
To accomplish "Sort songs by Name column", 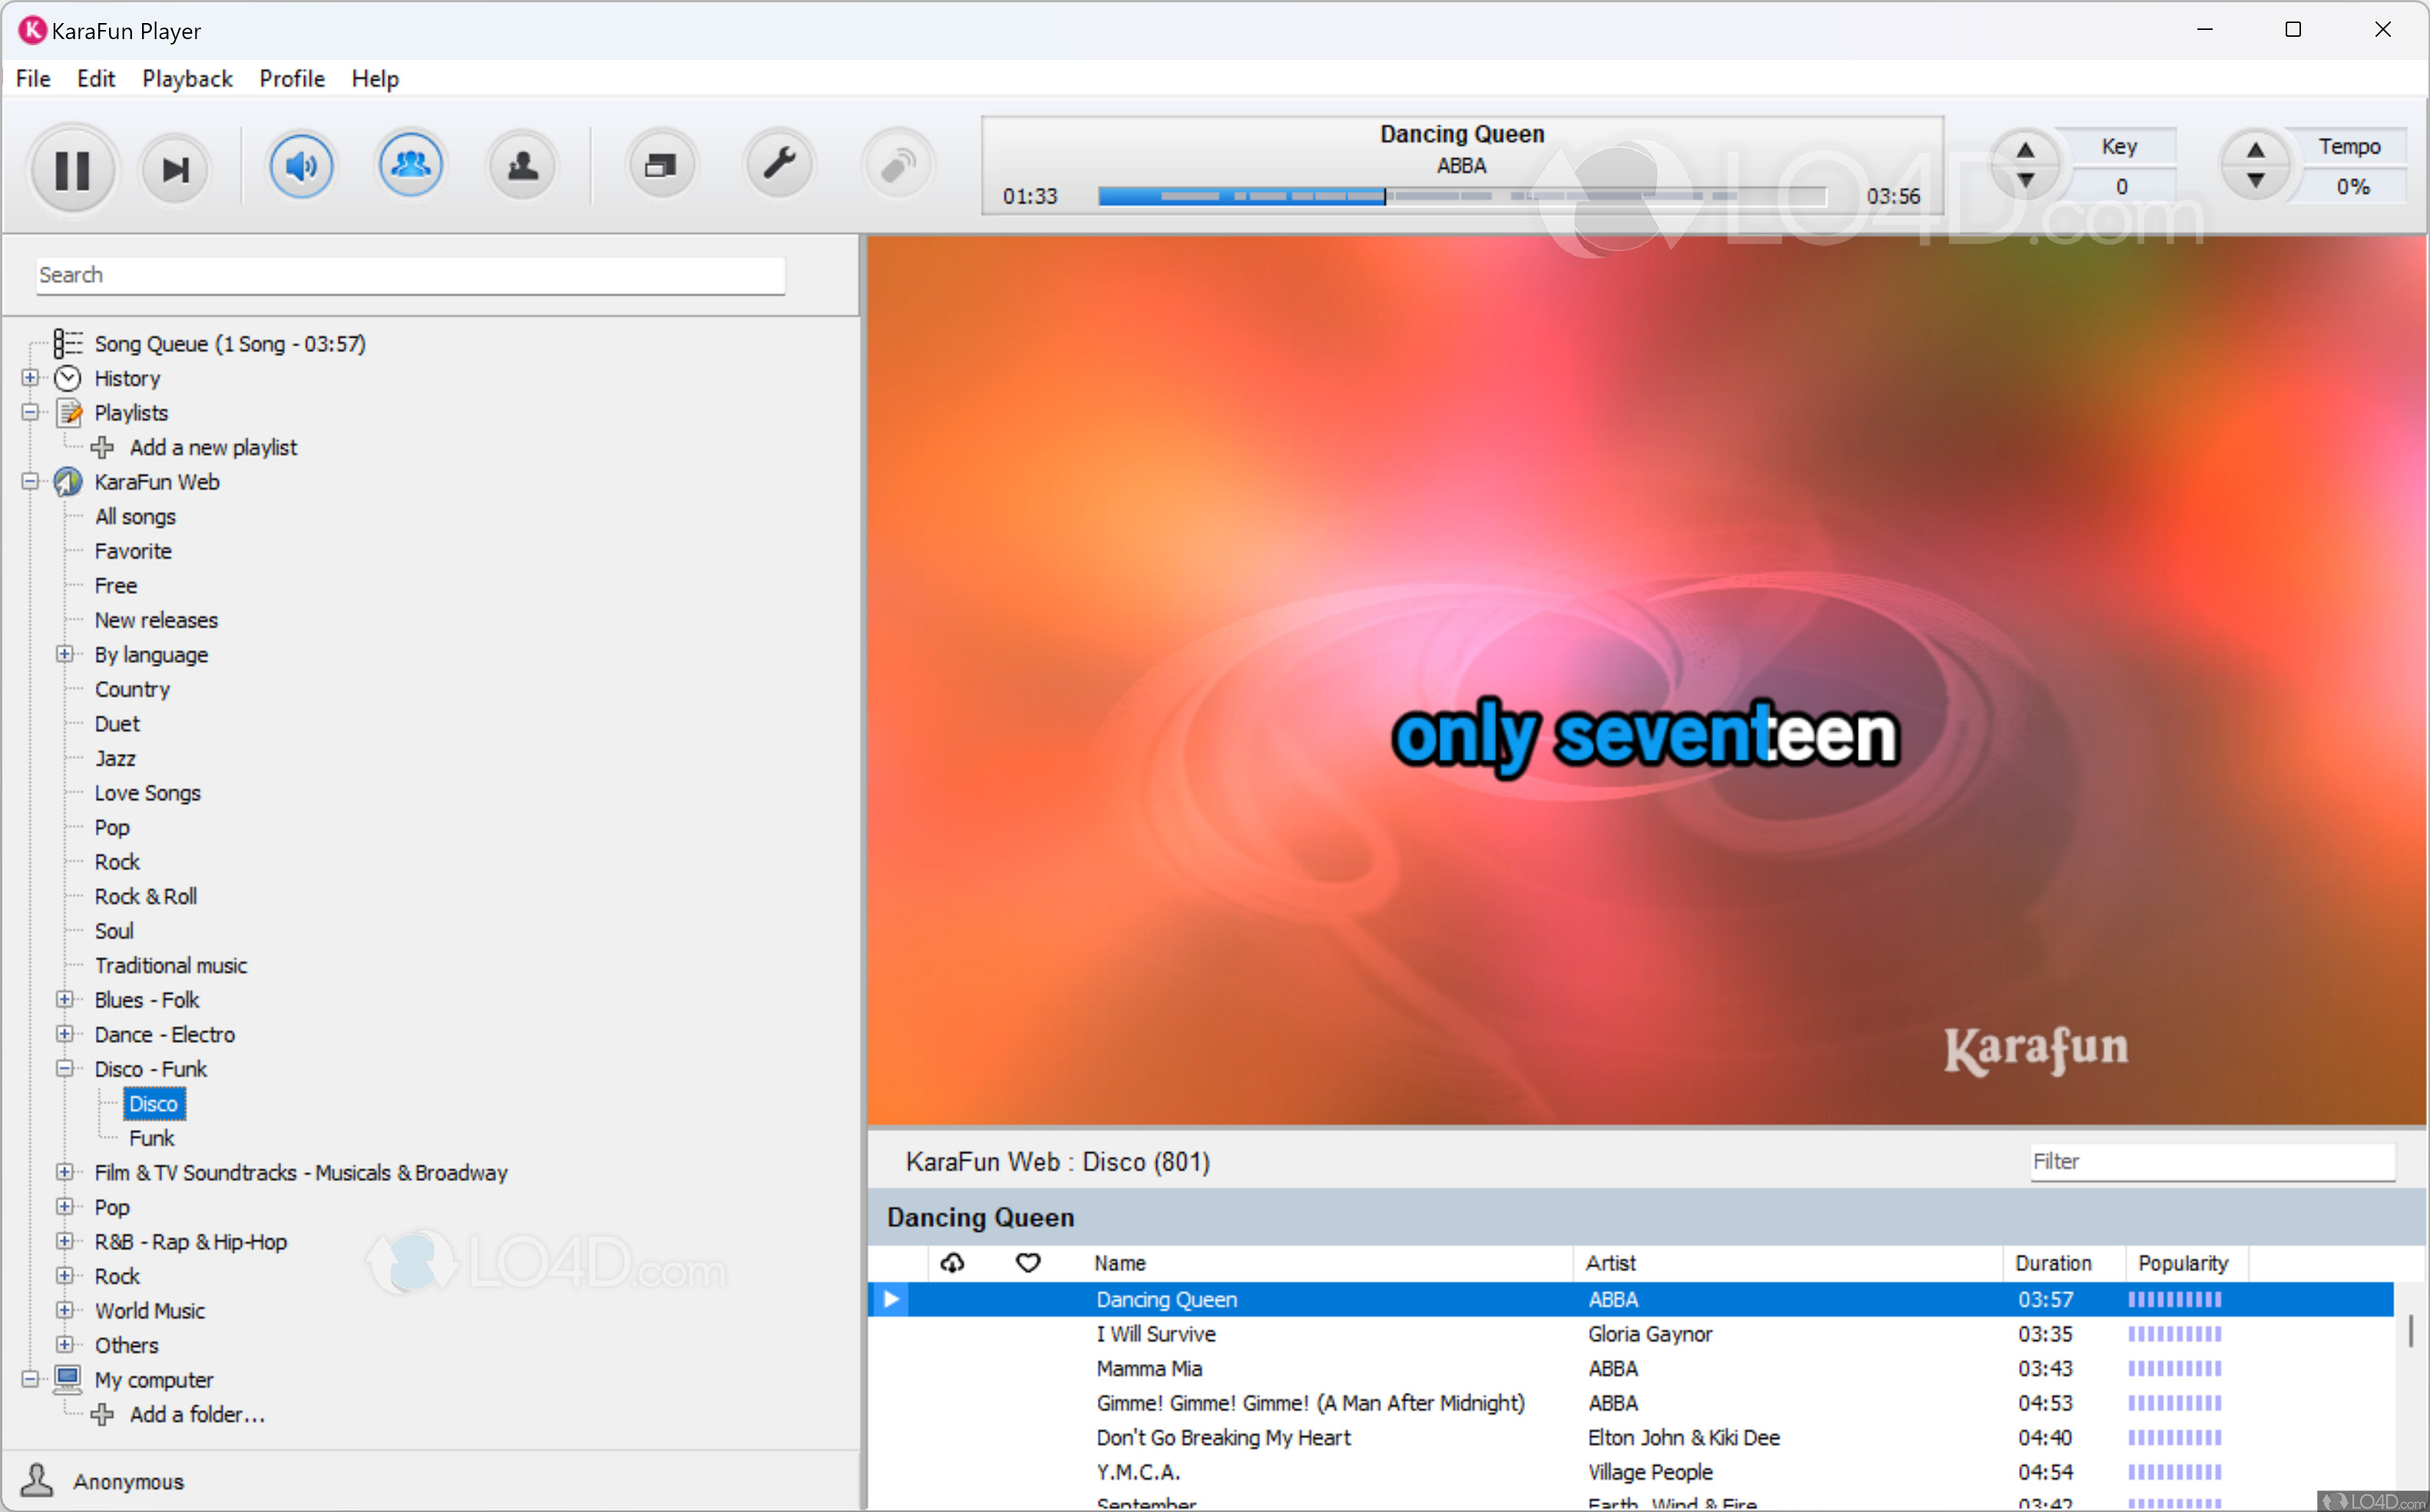I will point(1119,1263).
